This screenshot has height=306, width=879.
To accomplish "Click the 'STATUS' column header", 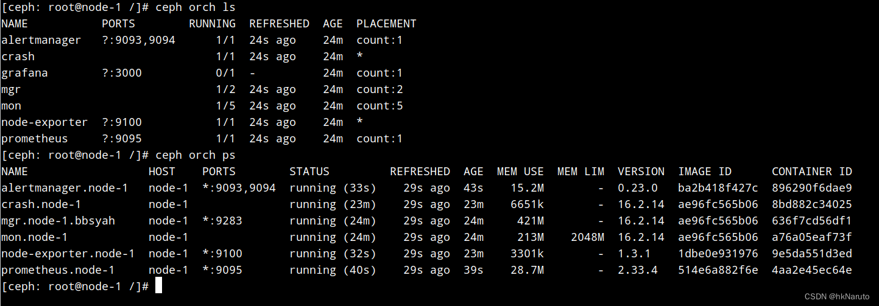I will (309, 172).
